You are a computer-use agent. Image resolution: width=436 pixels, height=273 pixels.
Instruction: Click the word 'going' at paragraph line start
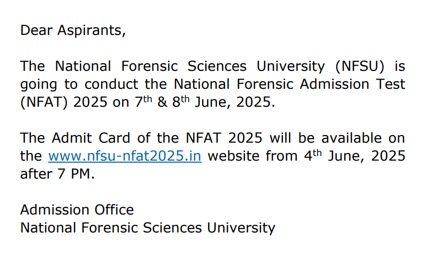[x=38, y=85]
